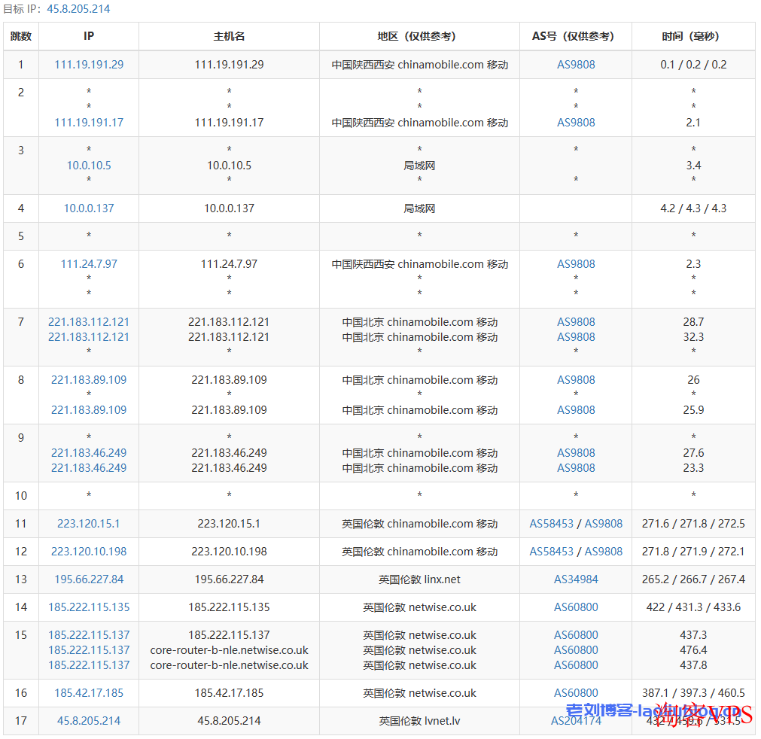Open AS58453 link in hop 12 row
The width and height of the screenshot is (761, 739).
[551, 551]
